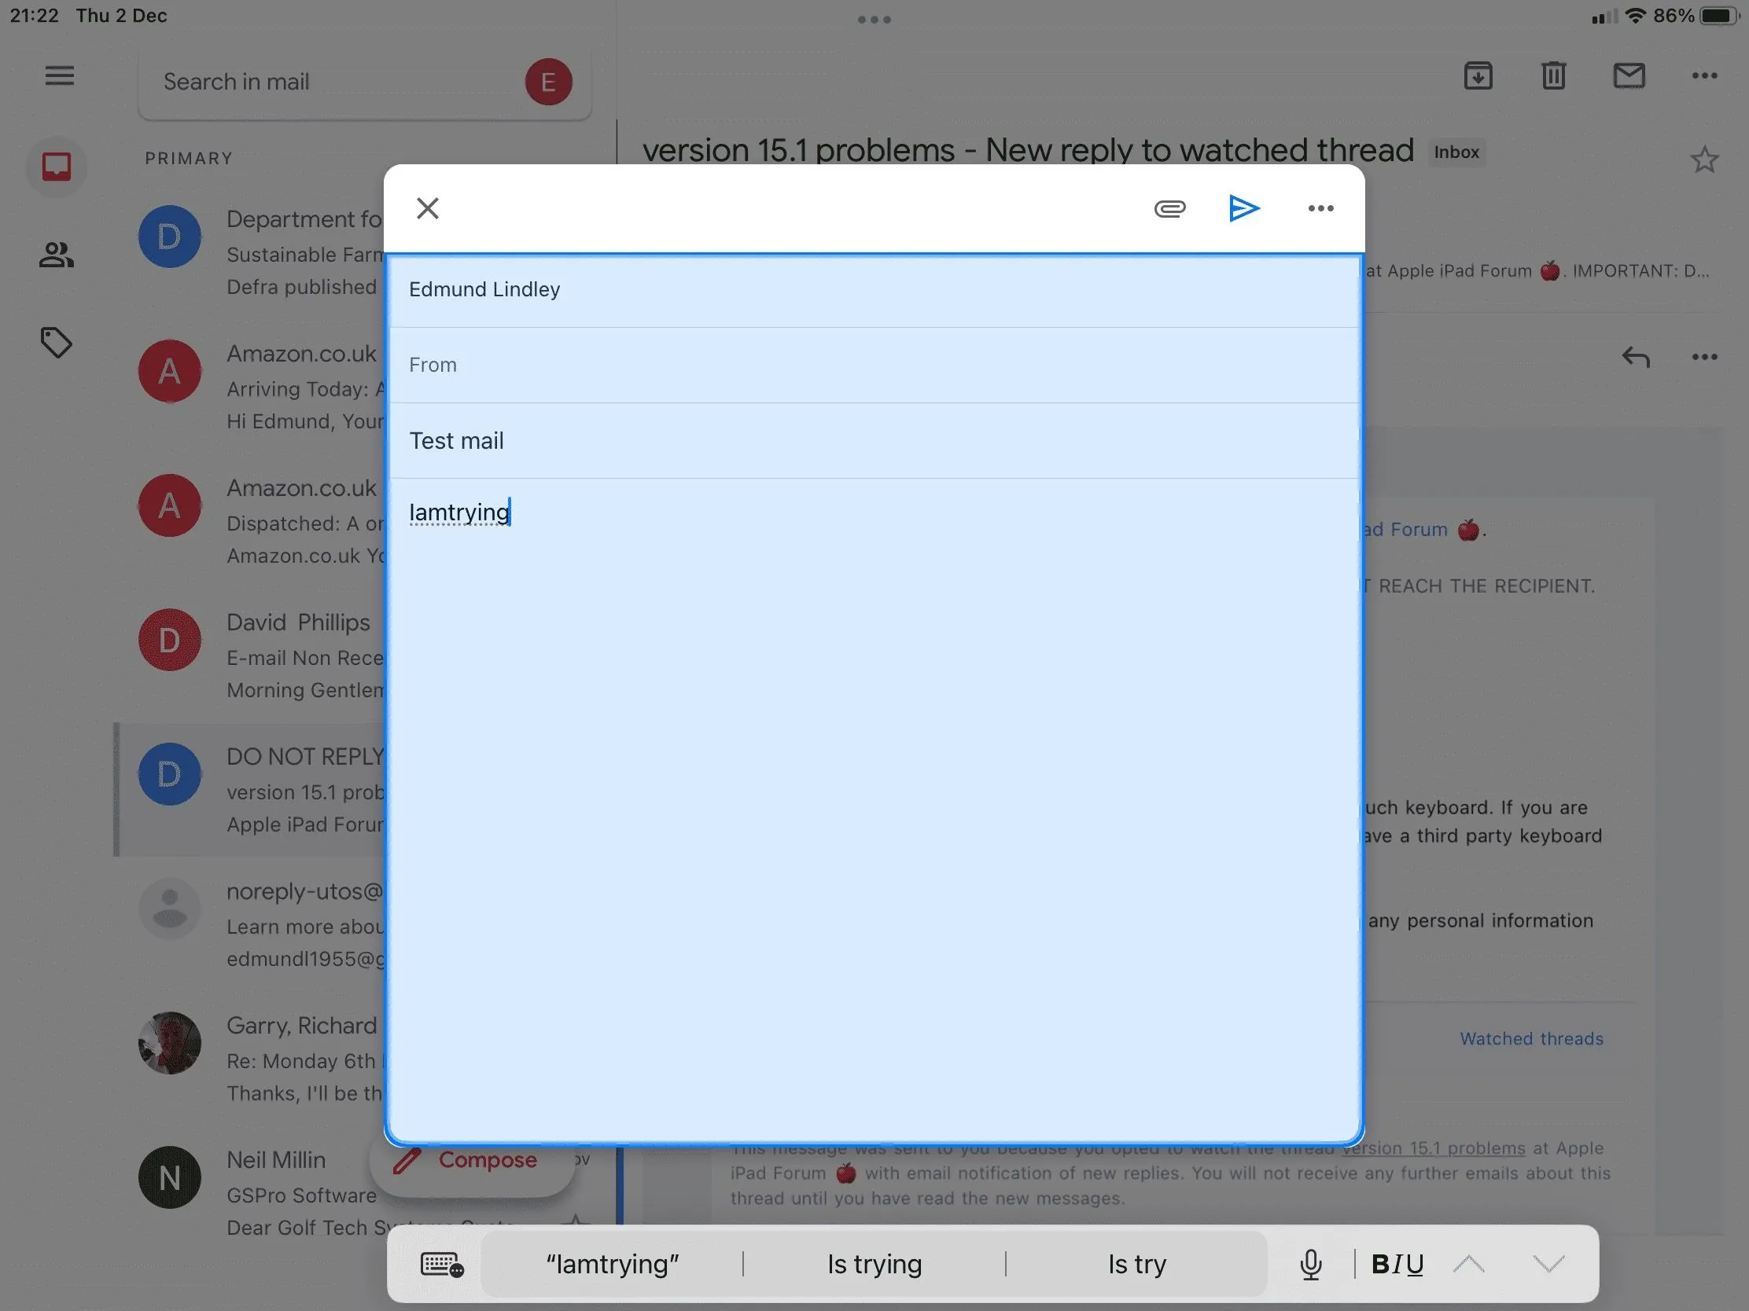Viewport: 1749px width, 1311px height.
Task: Mark thread as unread with the envelope icon
Action: coord(1629,76)
